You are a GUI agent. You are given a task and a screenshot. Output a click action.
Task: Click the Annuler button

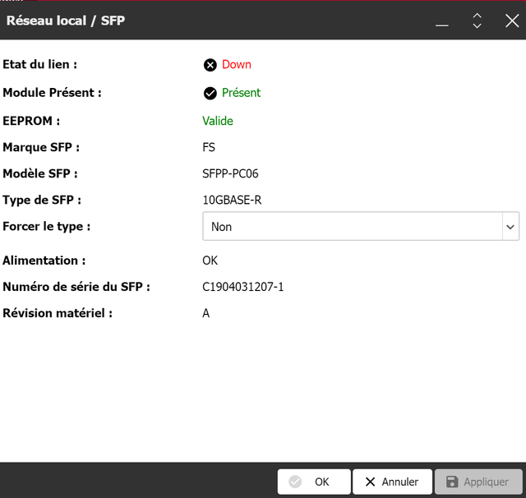point(392,482)
